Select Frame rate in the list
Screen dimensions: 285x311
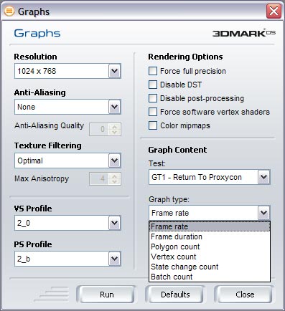pos(210,226)
